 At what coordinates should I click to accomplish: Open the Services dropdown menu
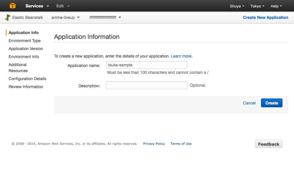pos(37,6)
